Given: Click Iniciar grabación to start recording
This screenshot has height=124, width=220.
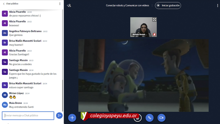Looking at the screenshot, I should (x=168, y=5).
